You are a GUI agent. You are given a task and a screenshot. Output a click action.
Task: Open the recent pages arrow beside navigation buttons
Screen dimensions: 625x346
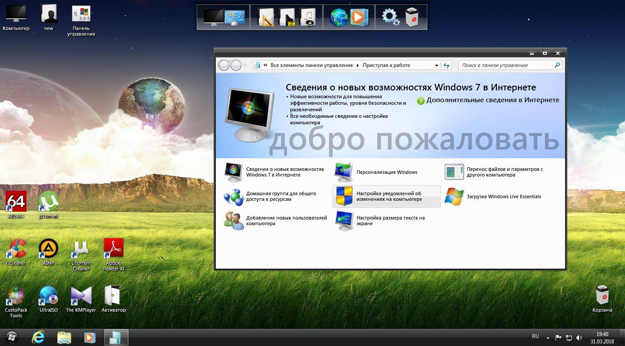[245, 65]
